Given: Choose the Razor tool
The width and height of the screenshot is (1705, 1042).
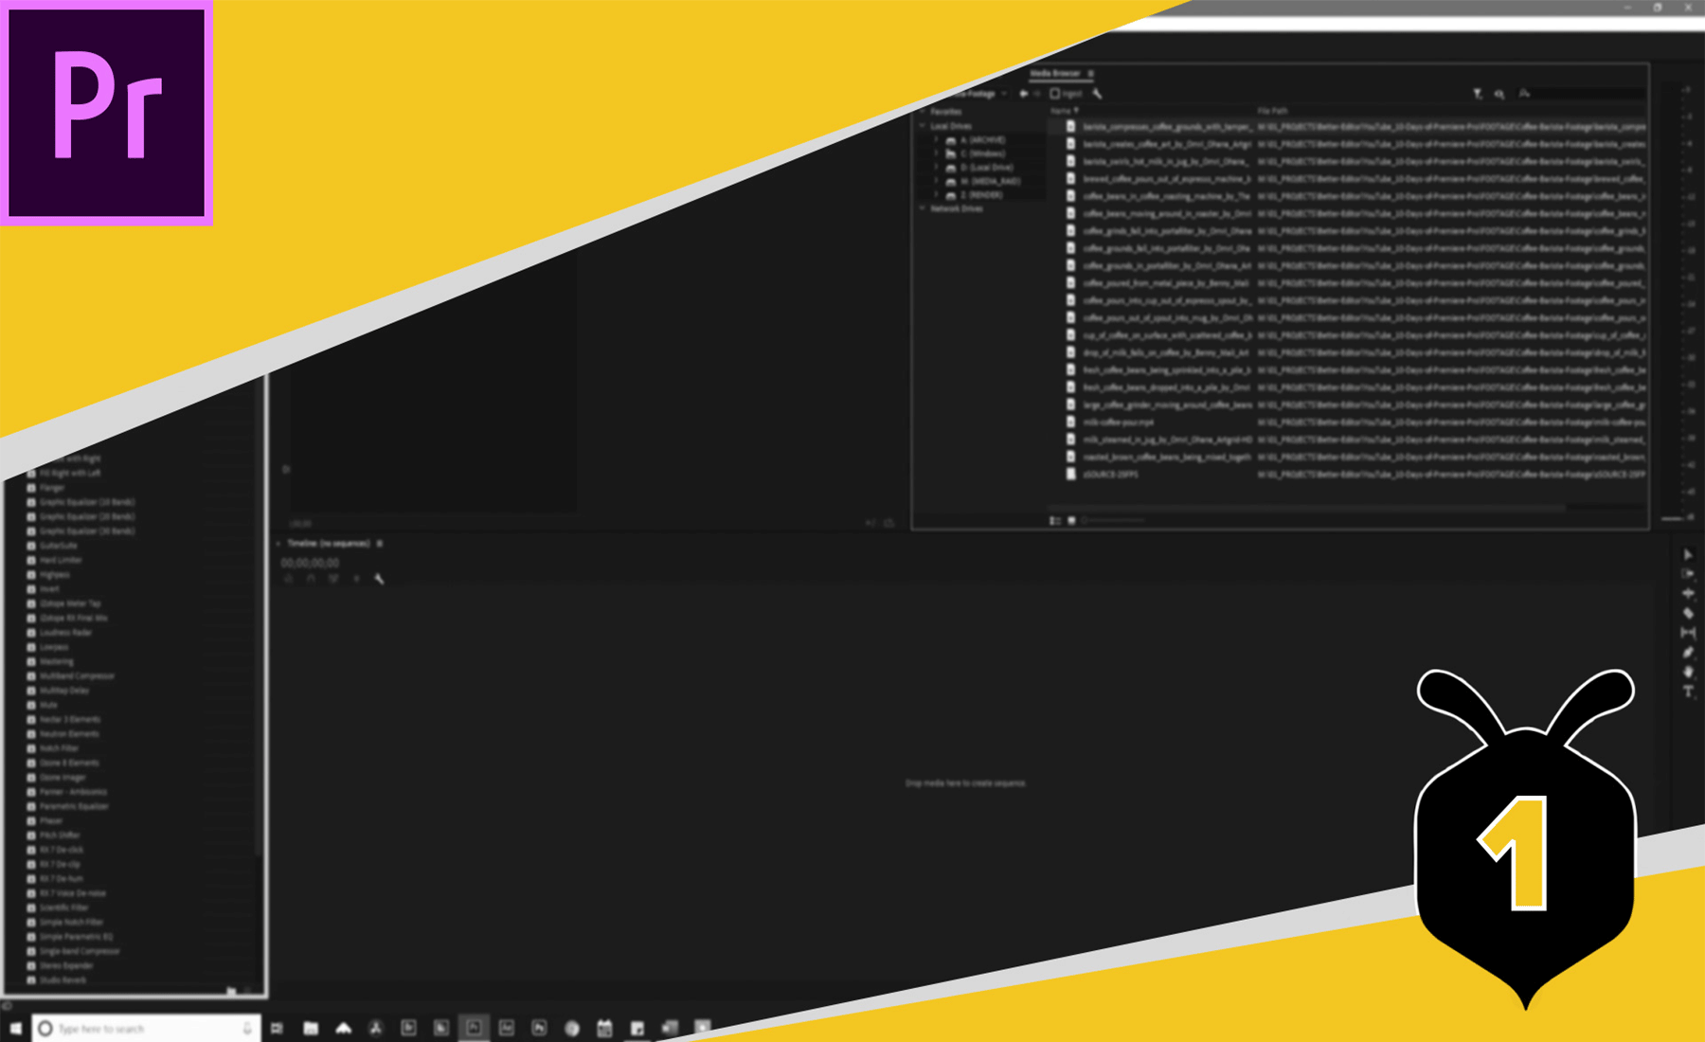Looking at the screenshot, I should click(1688, 614).
